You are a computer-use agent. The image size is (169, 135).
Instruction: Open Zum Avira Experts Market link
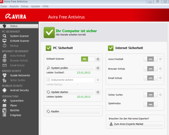tap(136, 124)
